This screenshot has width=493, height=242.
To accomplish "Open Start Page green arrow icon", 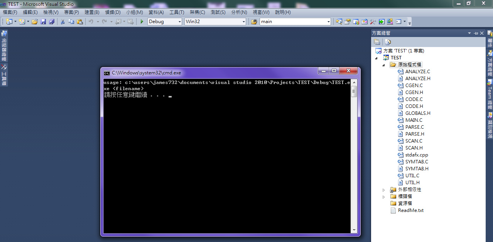I will (x=381, y=22).
